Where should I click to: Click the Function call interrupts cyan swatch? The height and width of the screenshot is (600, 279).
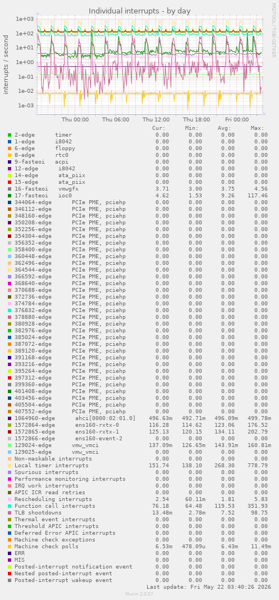[10, 506]
